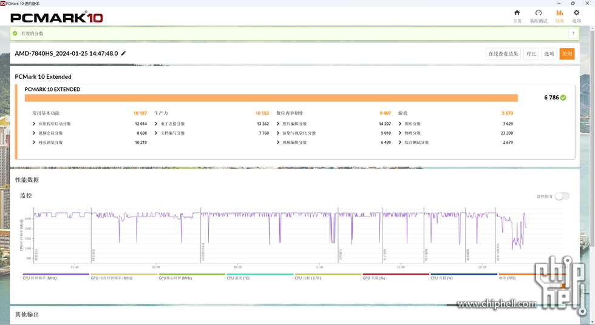
Task: Select CPU 功耗 legend swatch
Action: (328, 274)
